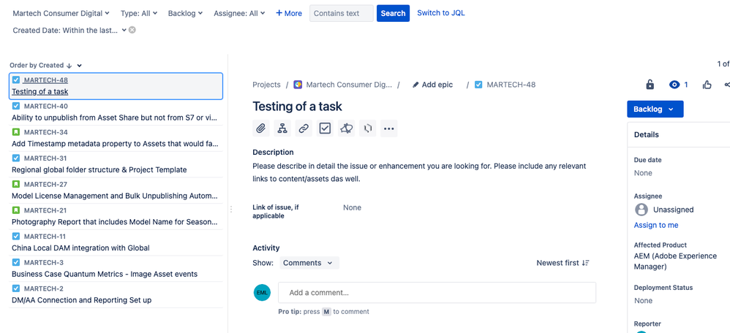Click the link issue chain icon
The width and height of the screenshot is (730, 333).
point(304,129)
